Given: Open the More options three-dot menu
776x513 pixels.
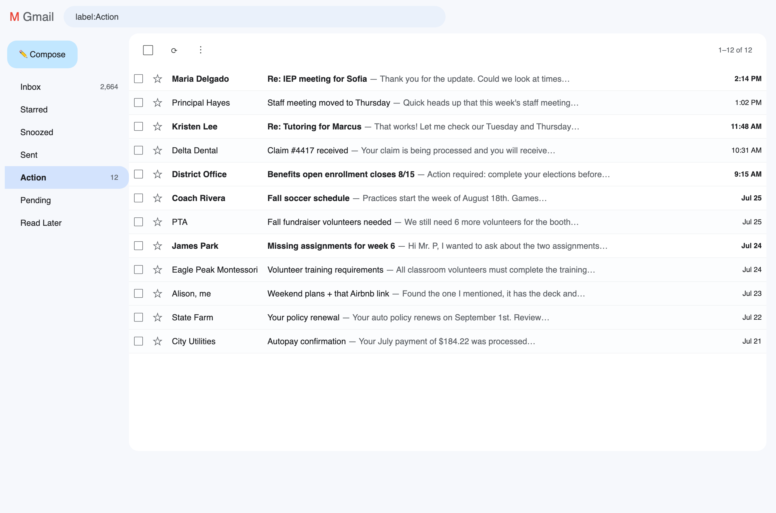Looking at the screenshot, I should pyautogui.click(x=201, y=50).
